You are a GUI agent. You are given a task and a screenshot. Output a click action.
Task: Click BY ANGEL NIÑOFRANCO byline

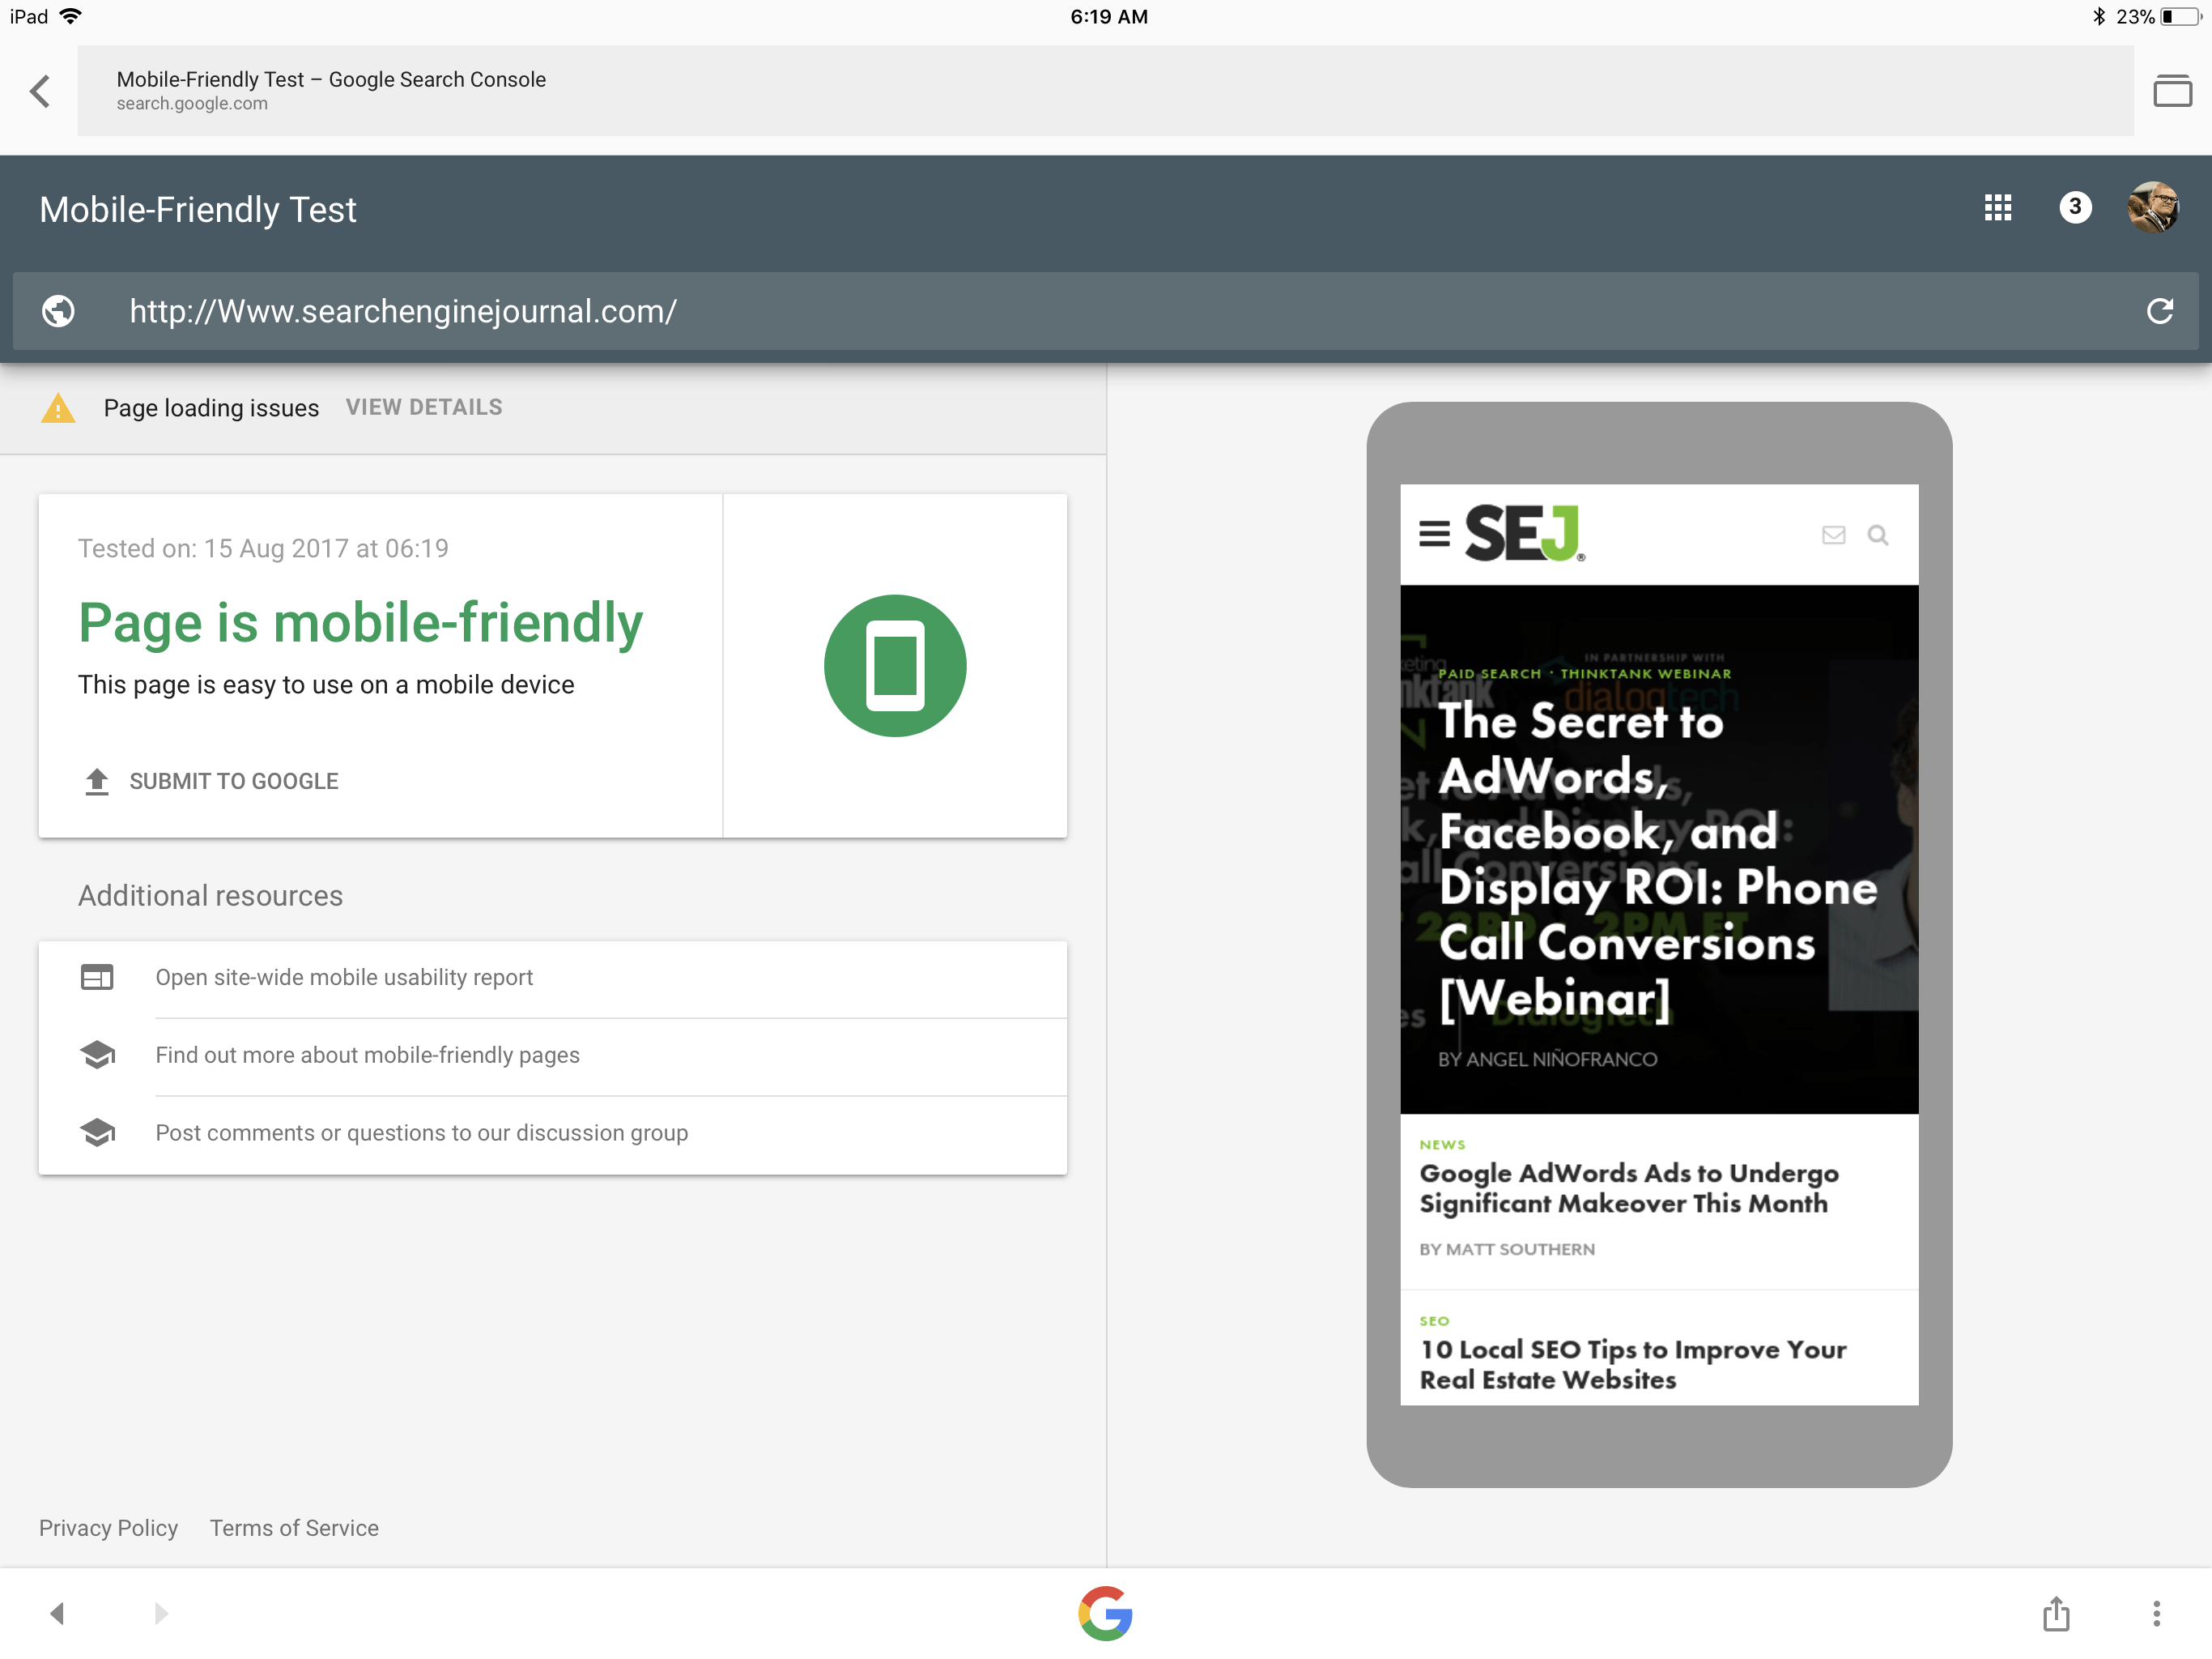[x=1547, y=1059]
